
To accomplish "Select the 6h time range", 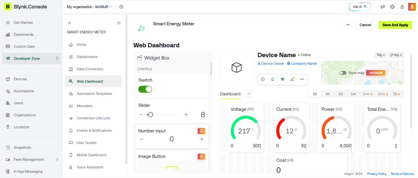I will pyautogui.click(x=328, y=94).
